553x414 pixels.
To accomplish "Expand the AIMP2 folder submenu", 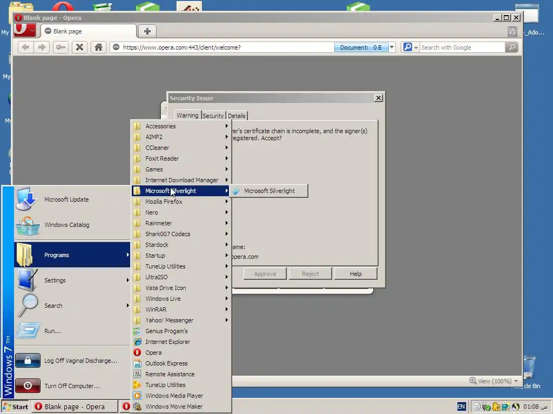I will (181, 137).
